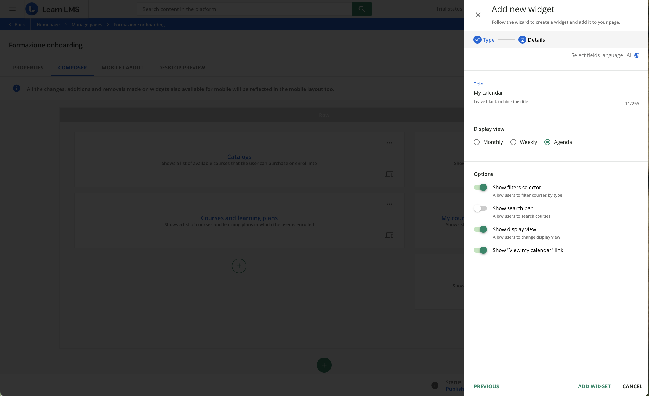Click the Learn LMS logo icon
The width and height of the screenshot is (649, 396).
tap(32, 9)
